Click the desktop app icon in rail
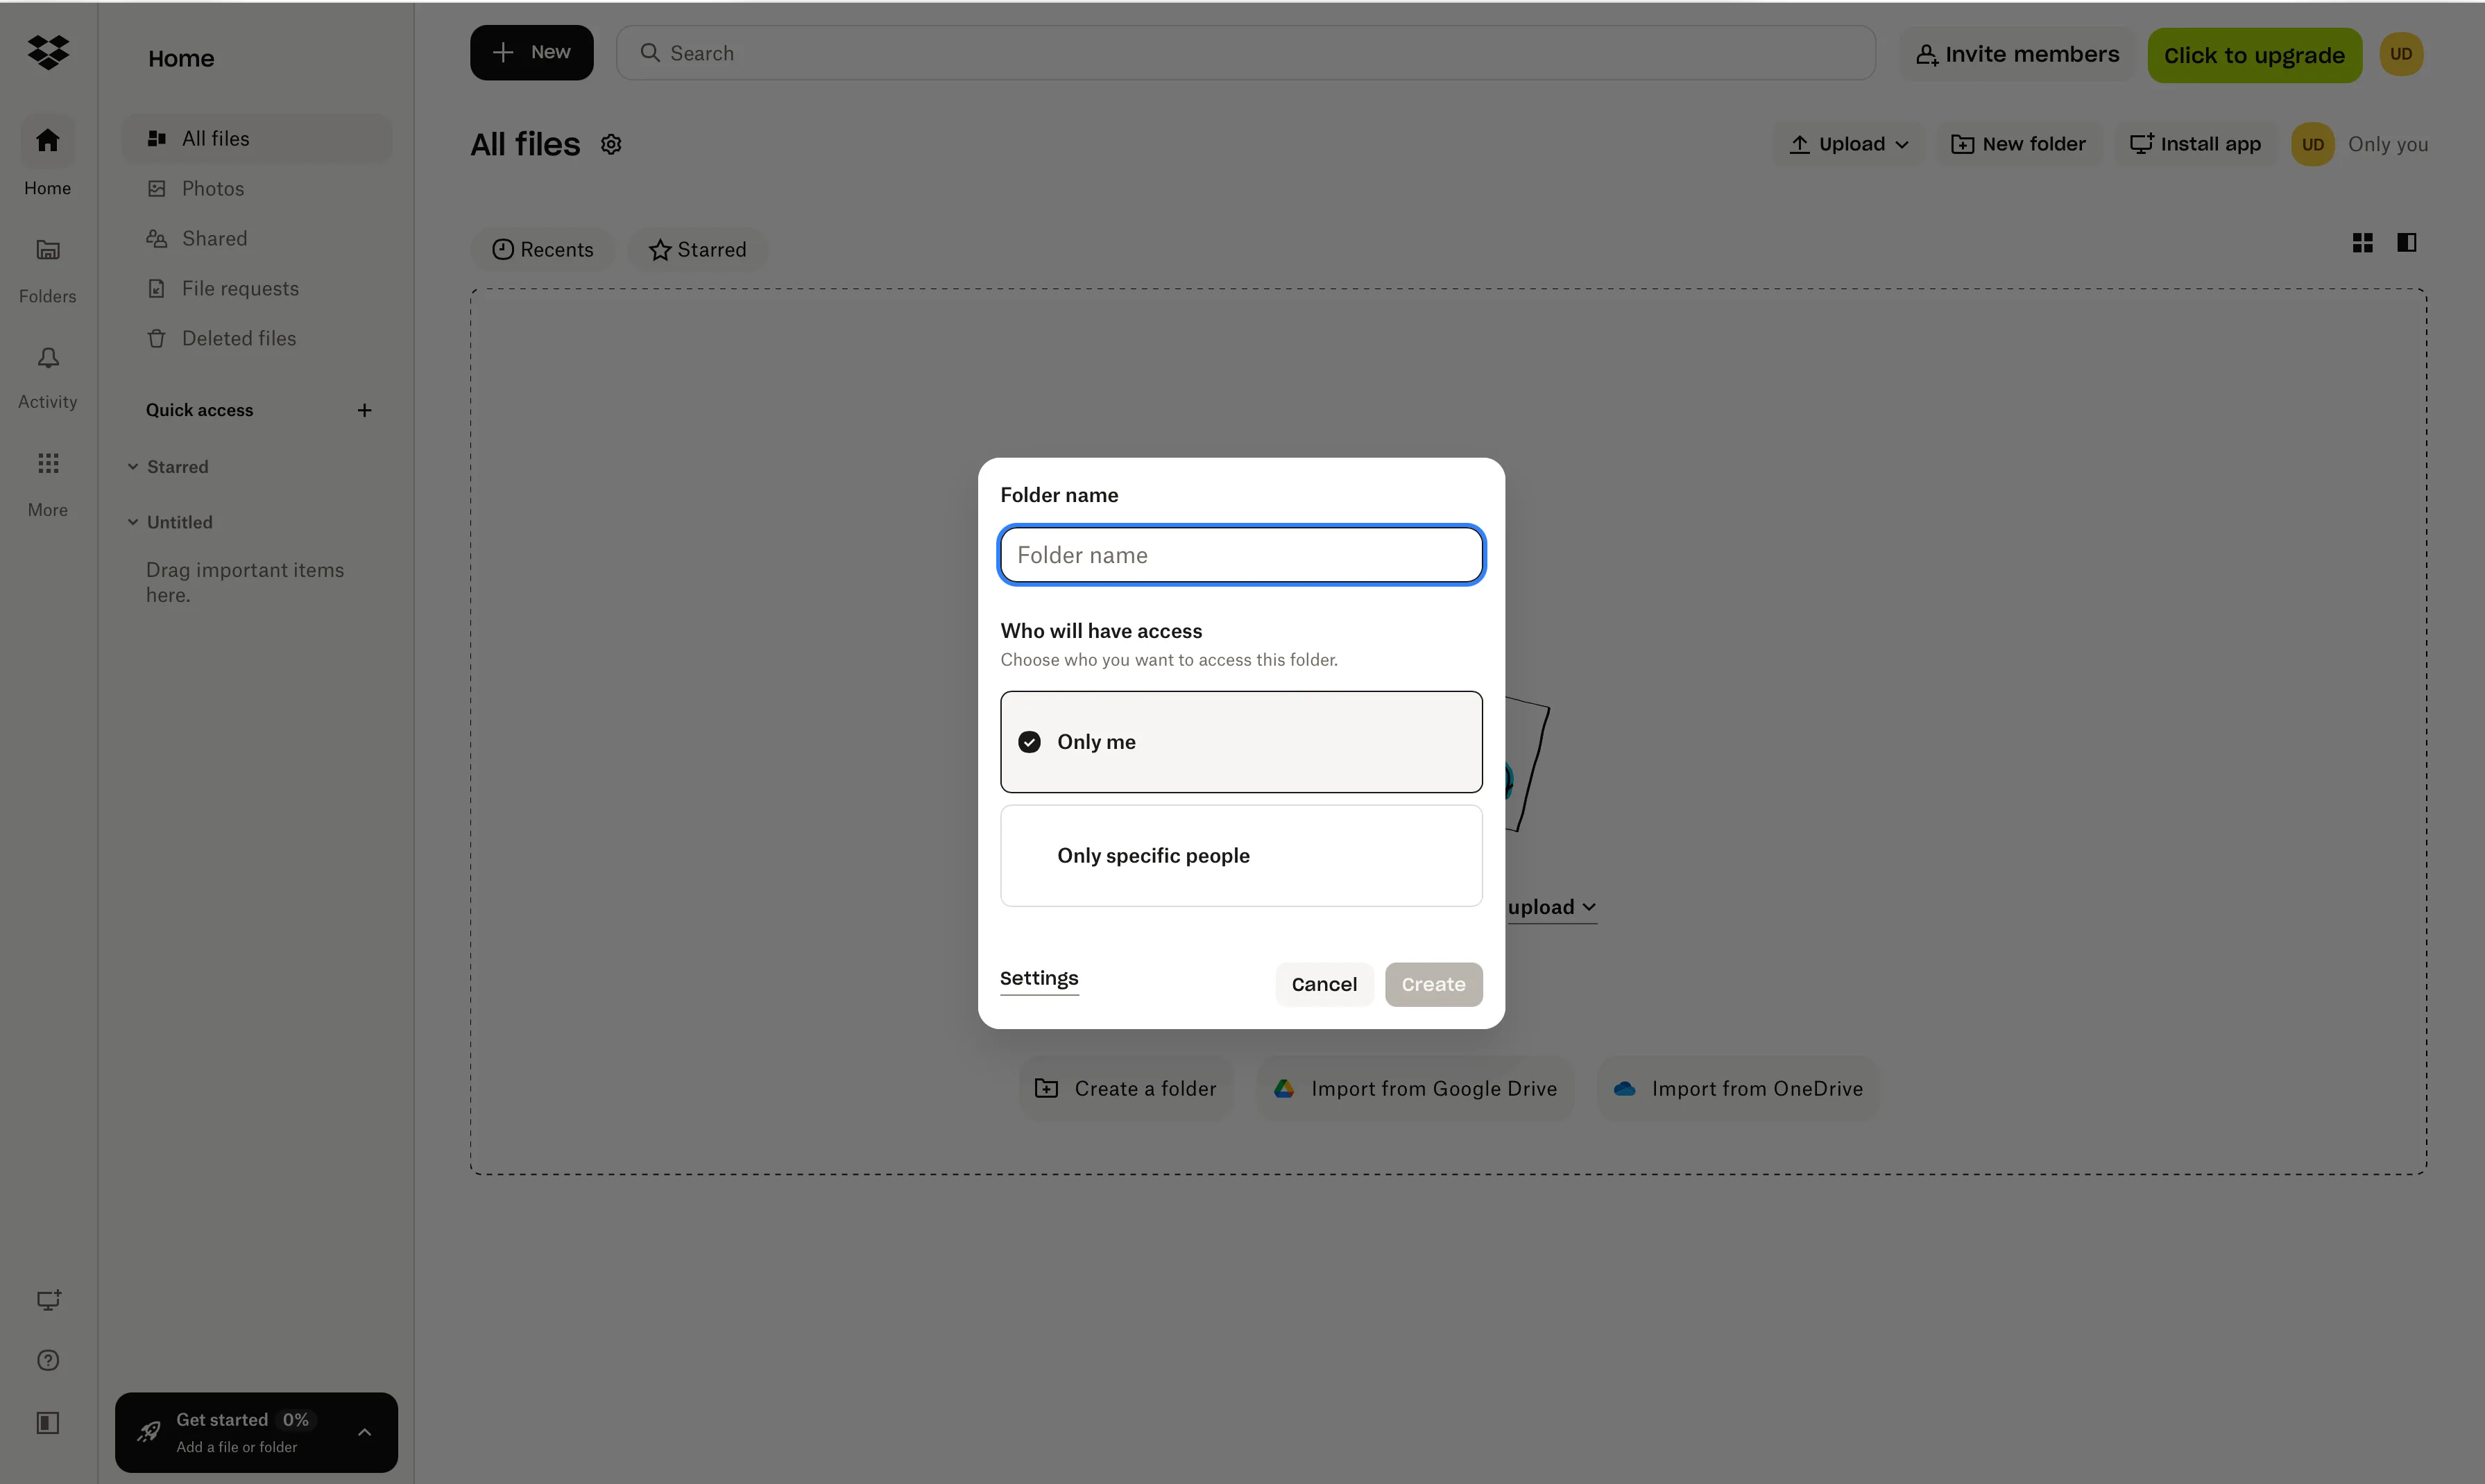2485x1484 pixels. pyautogui.click(x=48, y=1300)
